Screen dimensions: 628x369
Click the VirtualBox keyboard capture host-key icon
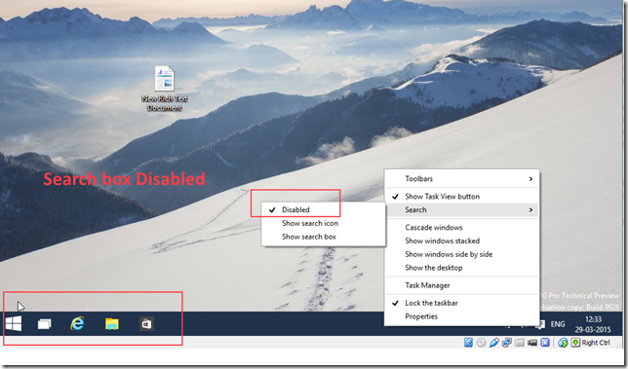click(575, 343)
